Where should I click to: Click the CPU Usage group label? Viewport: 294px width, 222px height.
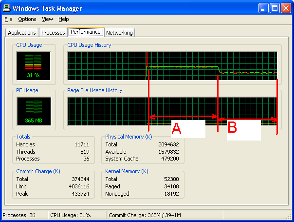[29, 45]
